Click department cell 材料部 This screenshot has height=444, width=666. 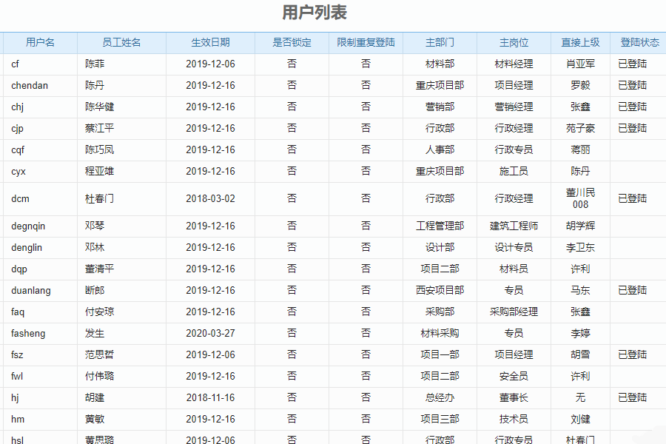click(x=440, y=64)
